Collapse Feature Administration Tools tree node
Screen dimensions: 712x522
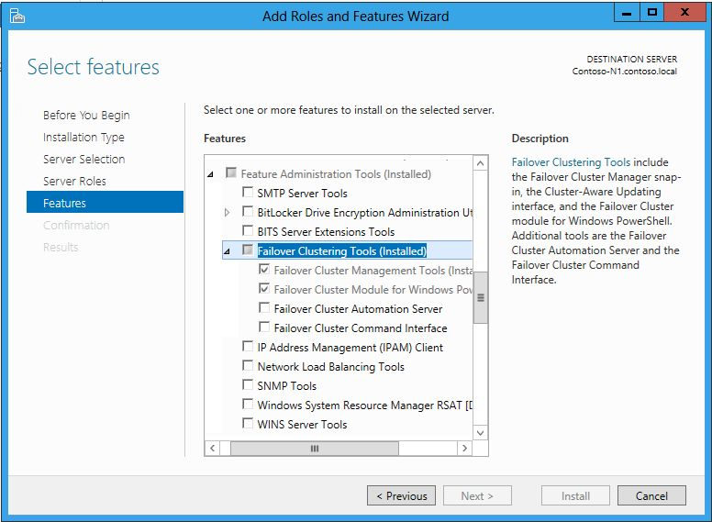[x=211, y=174]
